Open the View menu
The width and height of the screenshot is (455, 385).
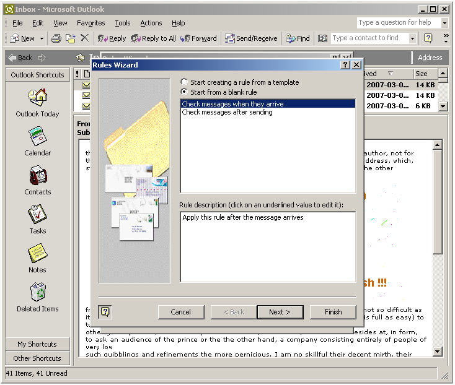tap(60, 23)
